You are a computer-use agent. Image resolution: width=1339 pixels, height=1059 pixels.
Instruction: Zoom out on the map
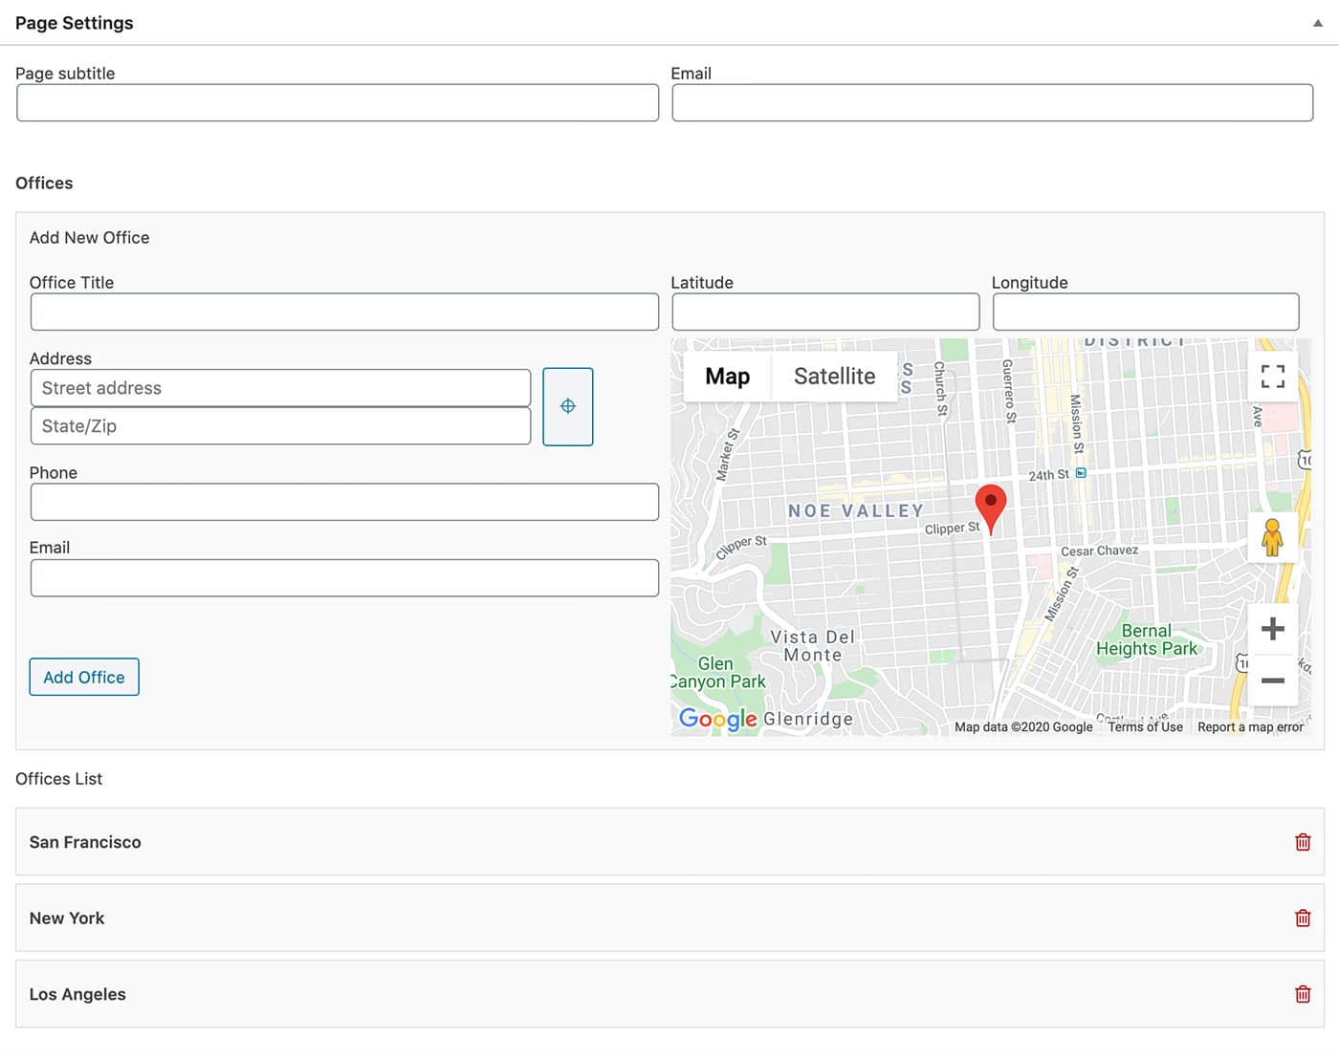click(x=1272, y=681)
